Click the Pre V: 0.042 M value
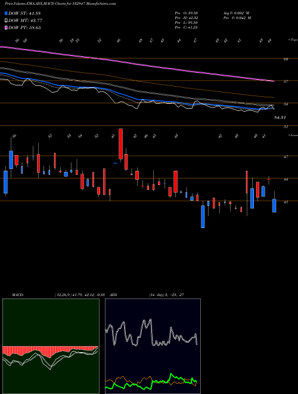 click(238, 18)
